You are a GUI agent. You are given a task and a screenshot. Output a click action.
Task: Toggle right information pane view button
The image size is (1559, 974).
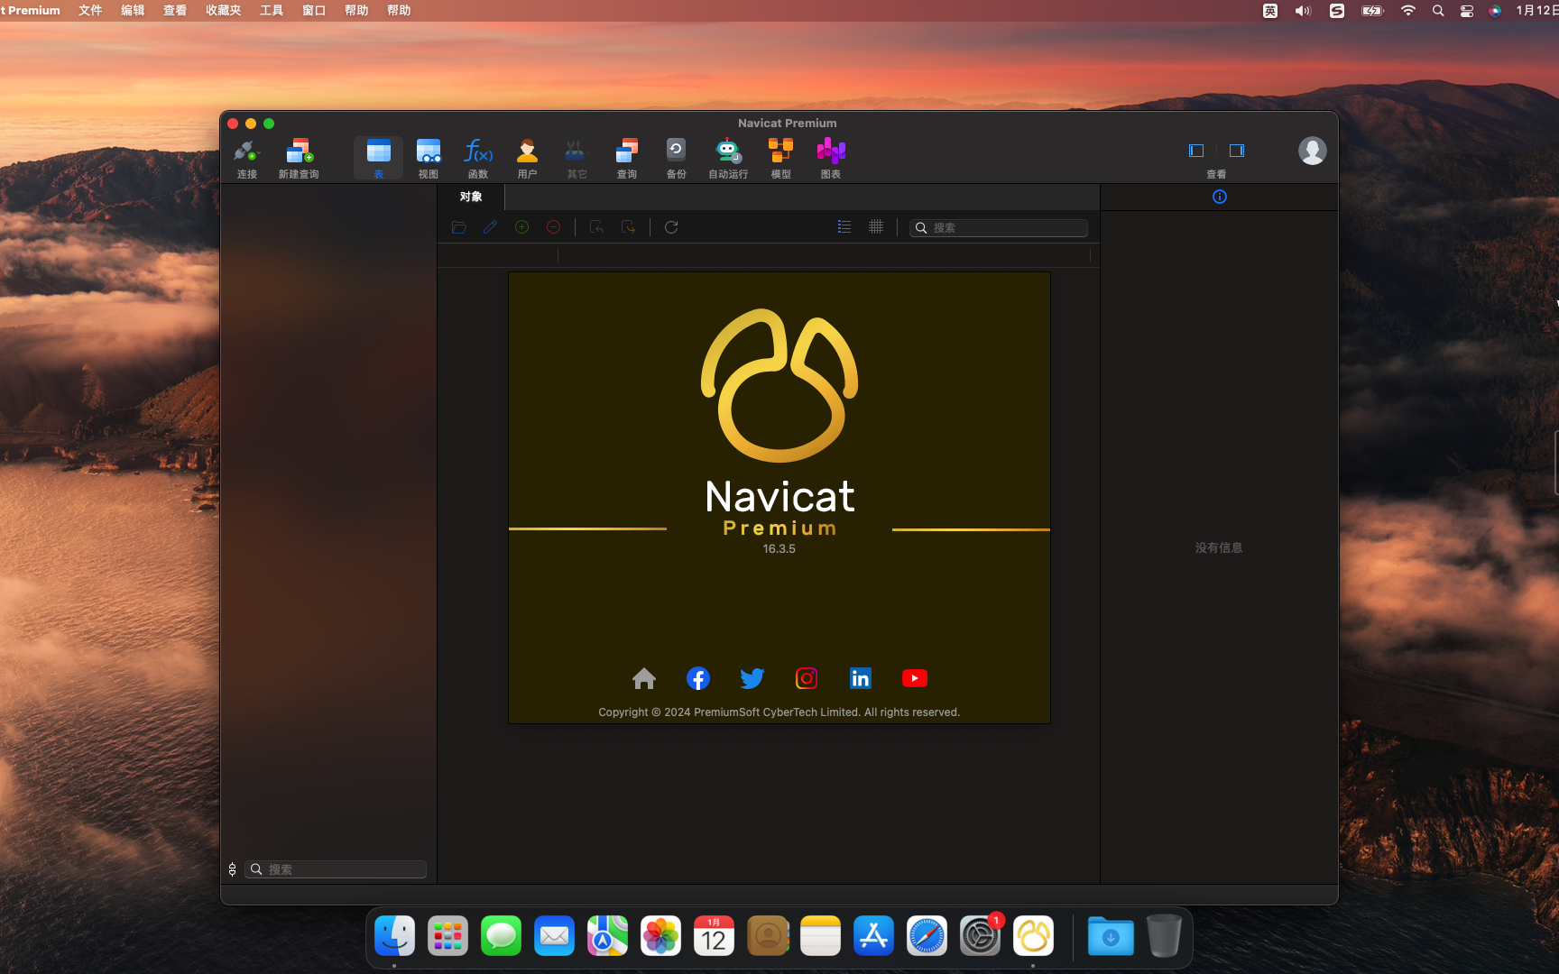(x=1237, y=151)
